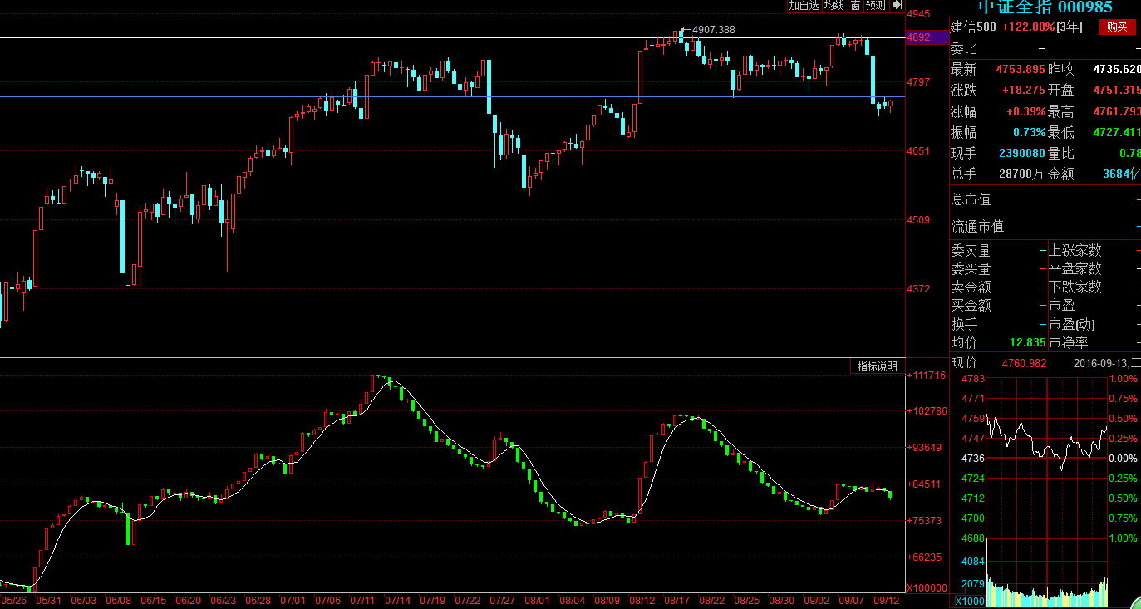Click the 4945 price axis label

(x=918, y=14)
